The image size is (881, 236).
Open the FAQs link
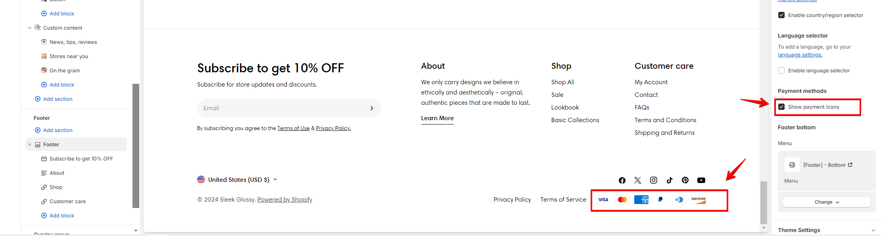tap(642, 108)
